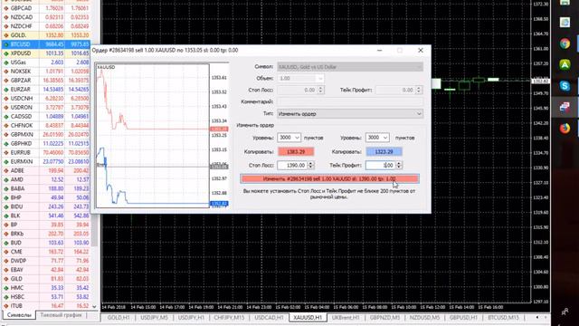The height and width of the screenshot is (326, 579).
Task: Open the UKBrent,H1 chart tab
Action: click(346, 318)
